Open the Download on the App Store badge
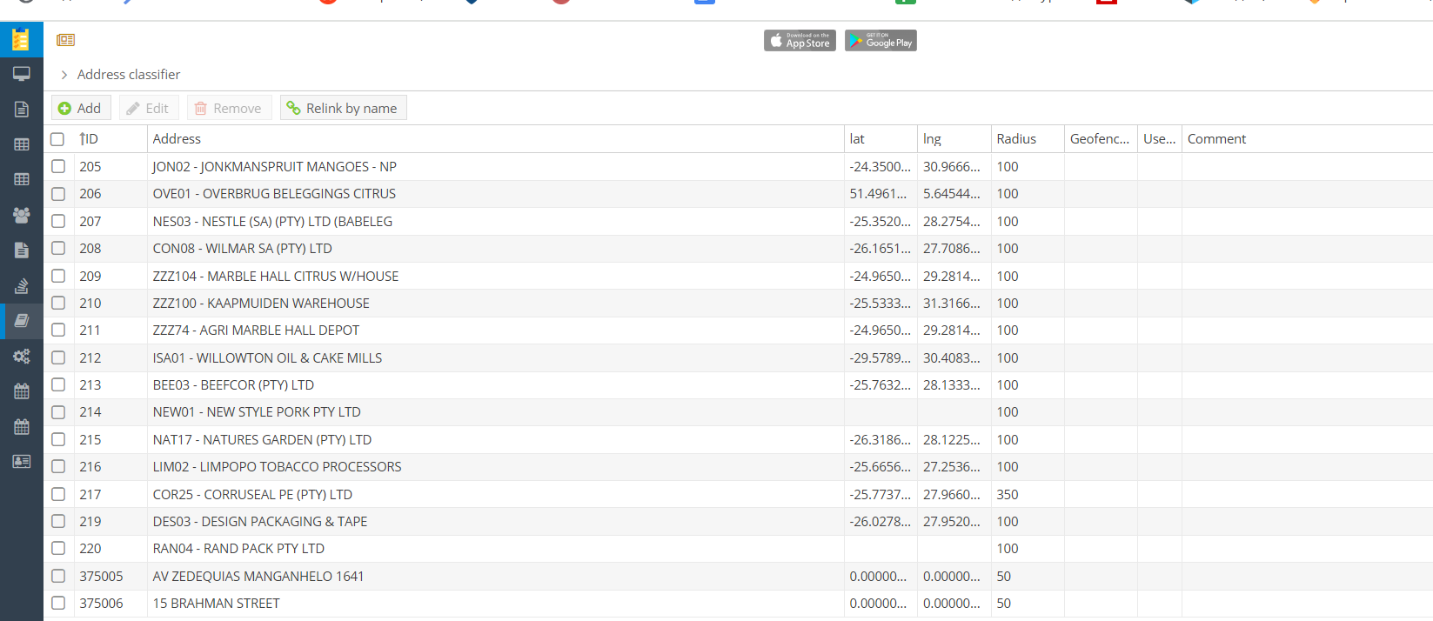 pos(800,41)
